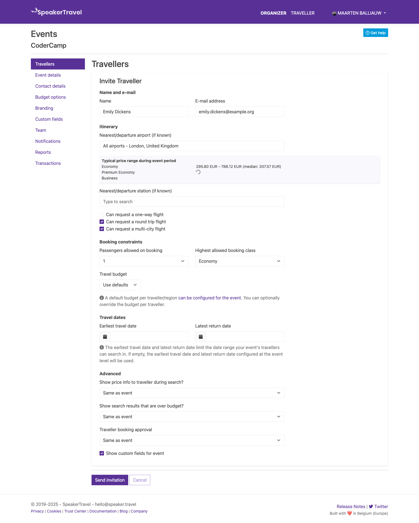This screenshot has height=523, width=419.
Task: Toggle Show custom fields for event
Action: pyautogui.click(x=102, y=453)
